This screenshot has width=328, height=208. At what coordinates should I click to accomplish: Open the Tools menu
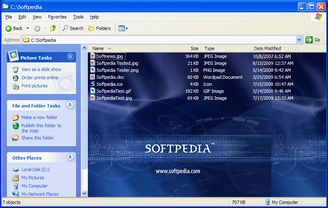click(78, 17)
